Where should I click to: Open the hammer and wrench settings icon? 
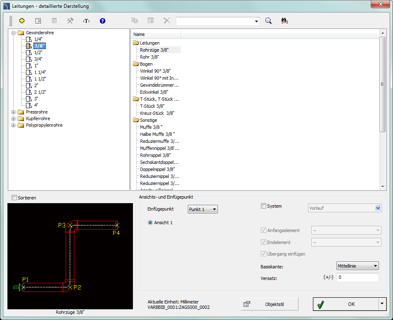pyautogui.click(x=70, y=21)
